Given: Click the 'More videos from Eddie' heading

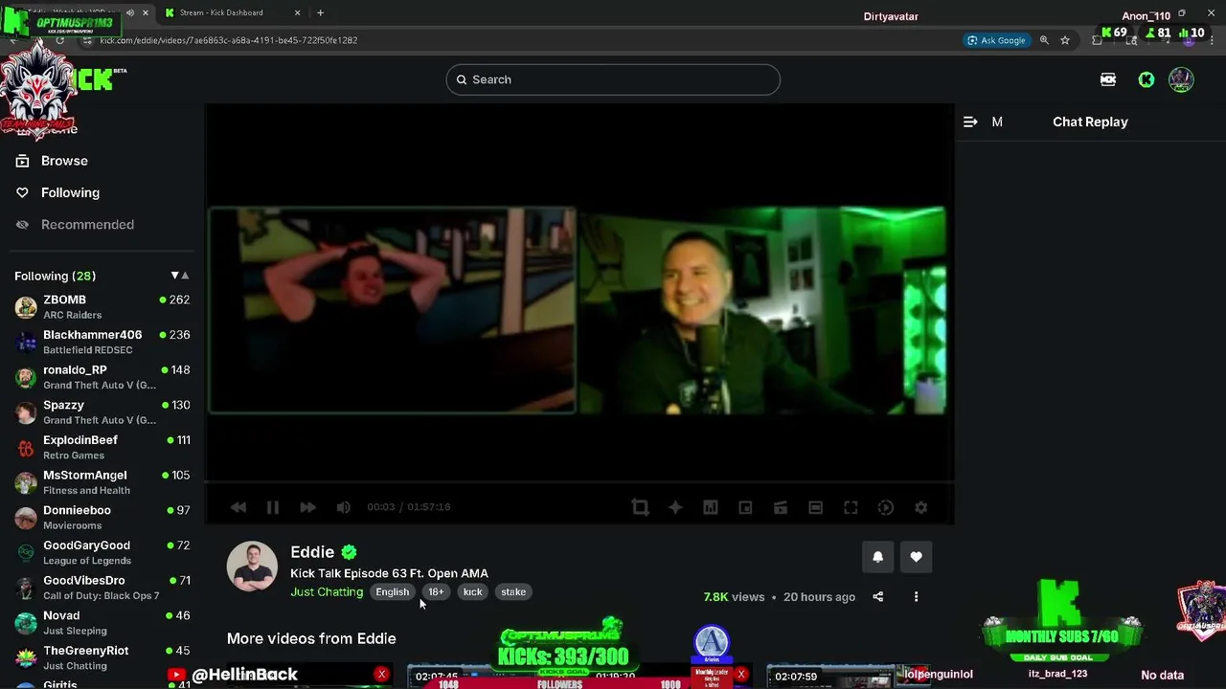Looking at the screenshot, I should pos(311,638).
